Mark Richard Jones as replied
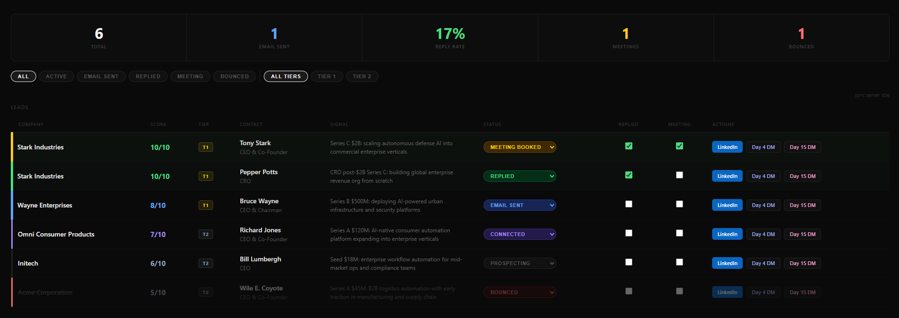Screen dimensions: 899x318 629,233
